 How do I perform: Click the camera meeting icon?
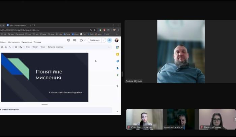(82, 40)
